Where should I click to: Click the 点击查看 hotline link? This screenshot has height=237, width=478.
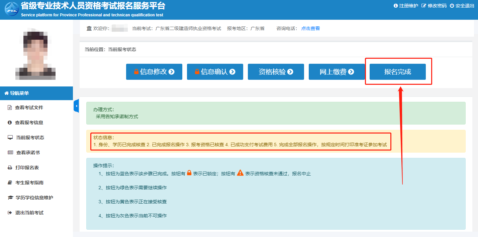310,28
